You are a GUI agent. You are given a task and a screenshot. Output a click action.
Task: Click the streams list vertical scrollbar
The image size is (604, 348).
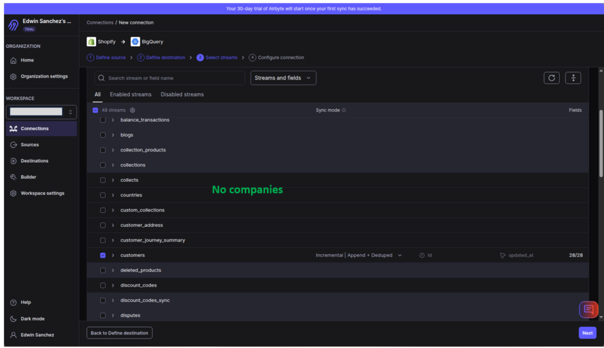(x=601, y=143)
